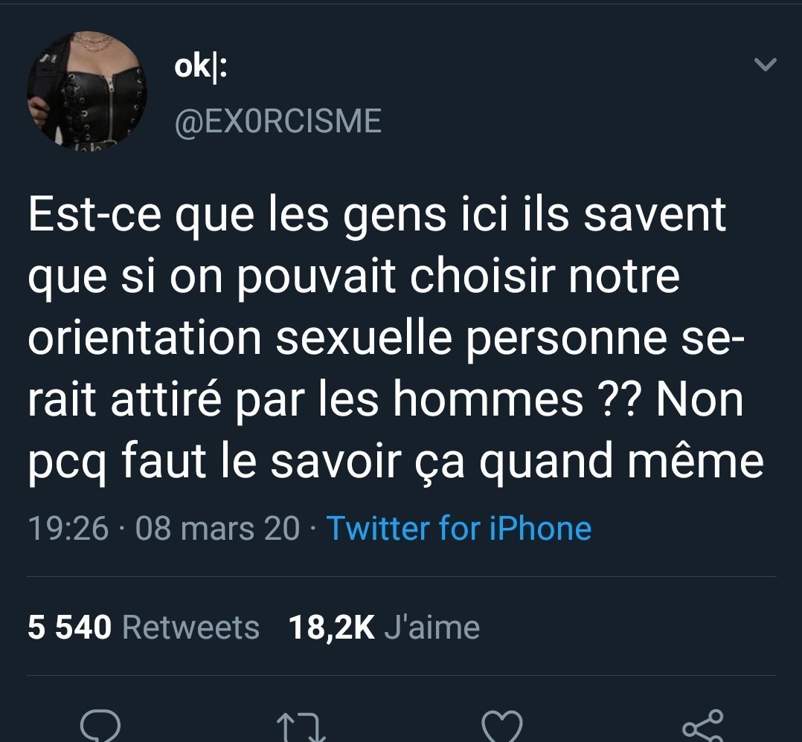Open the share icon options
The height and width of the screenshot is (742, 802).
[x=702, y=726]
